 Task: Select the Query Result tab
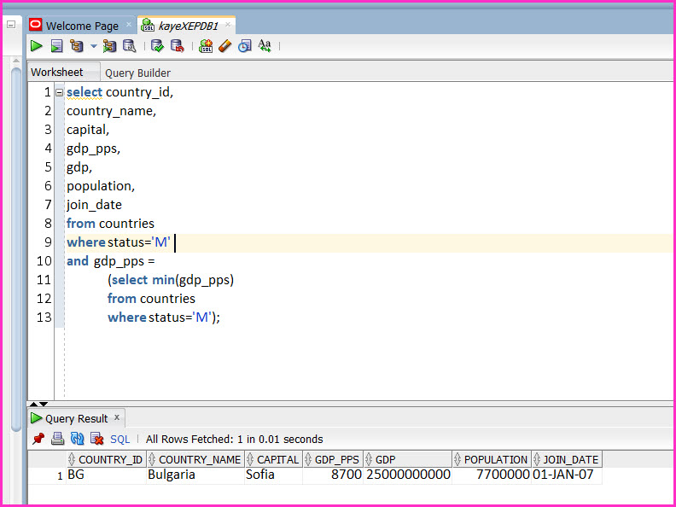pyautogui.click(x=76, y=418)
